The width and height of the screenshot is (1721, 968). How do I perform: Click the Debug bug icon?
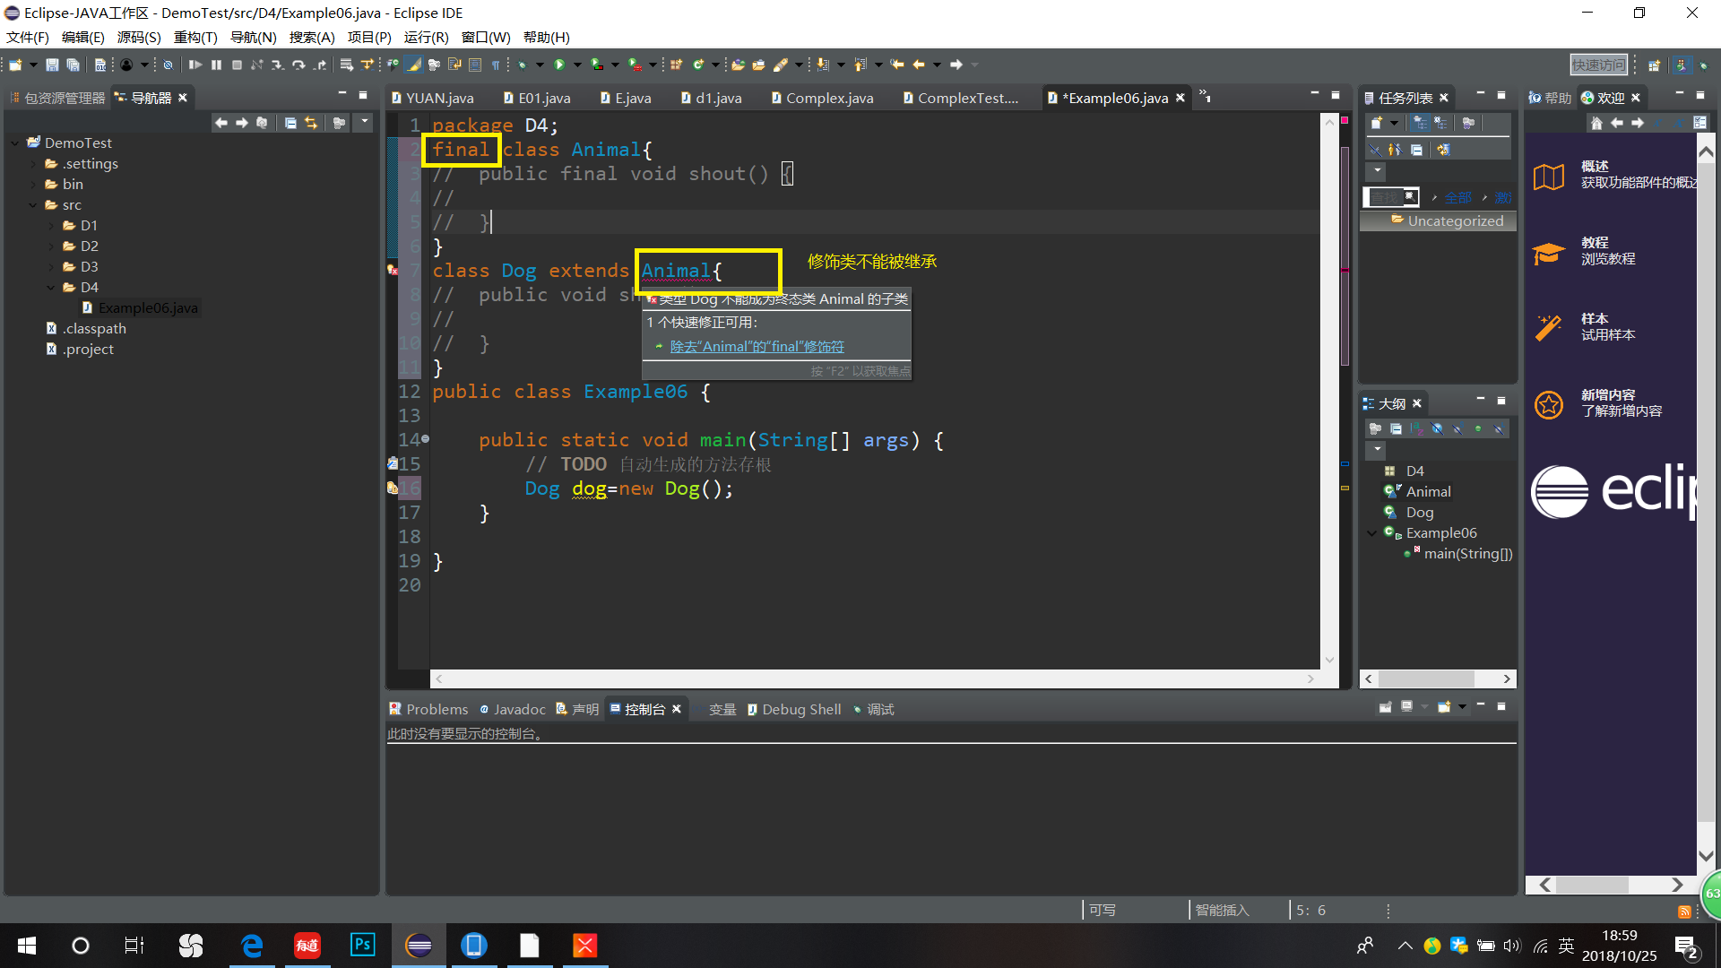point(522,65)
